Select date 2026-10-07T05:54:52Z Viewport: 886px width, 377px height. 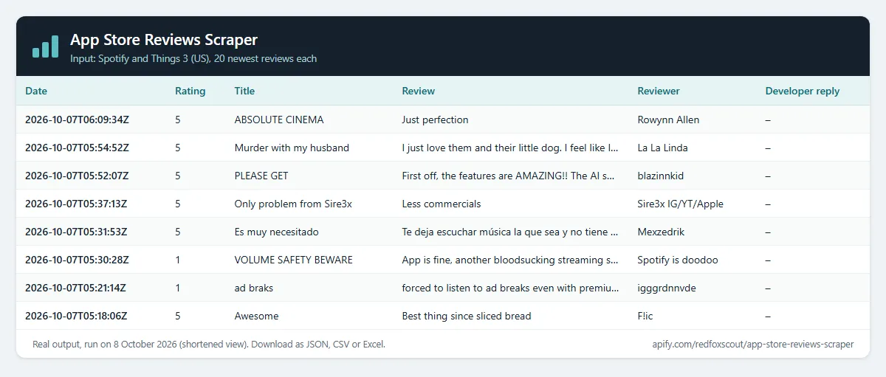click(x=78, y=148)
